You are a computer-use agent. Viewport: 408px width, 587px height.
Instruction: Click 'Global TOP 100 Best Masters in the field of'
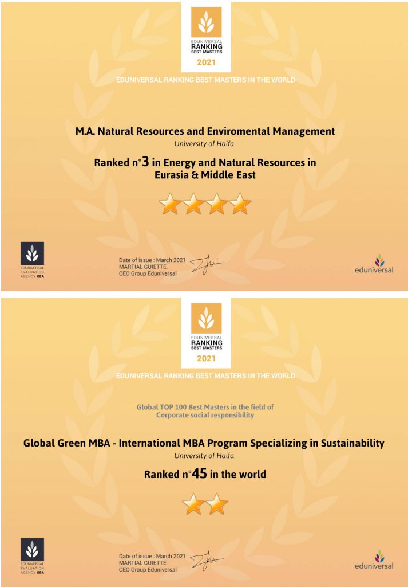[x=205, y=407]
